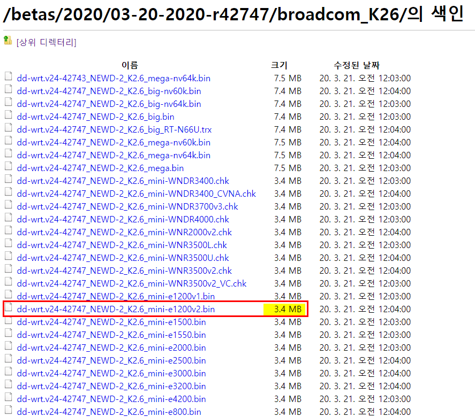Click the mini-WNR3500U.chk link
Screen dimensions: 475x417
click(x=123, y=258)
